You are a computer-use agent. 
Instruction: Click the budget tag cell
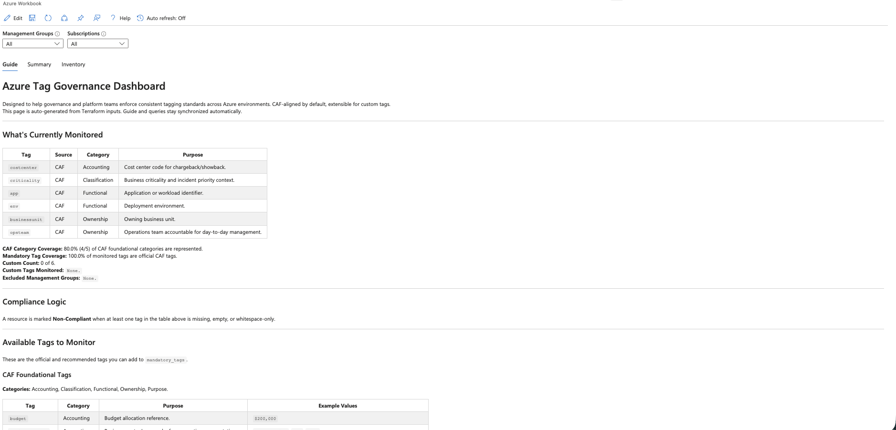[30, 419]
